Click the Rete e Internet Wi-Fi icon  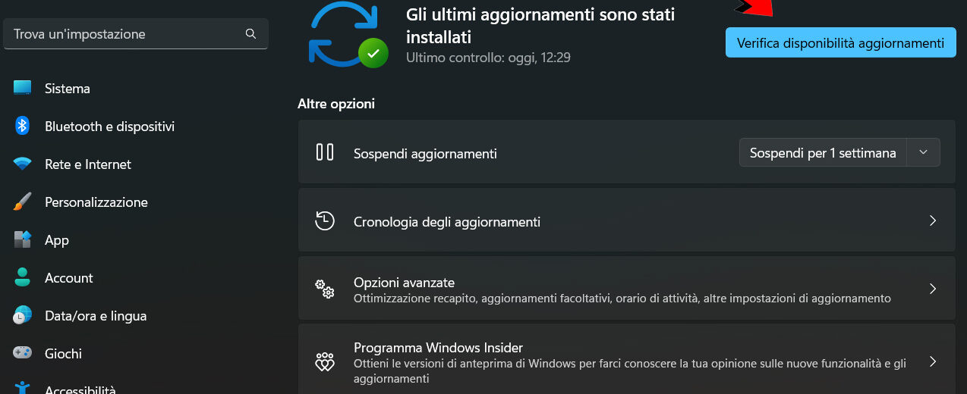(x=23, y=164)
